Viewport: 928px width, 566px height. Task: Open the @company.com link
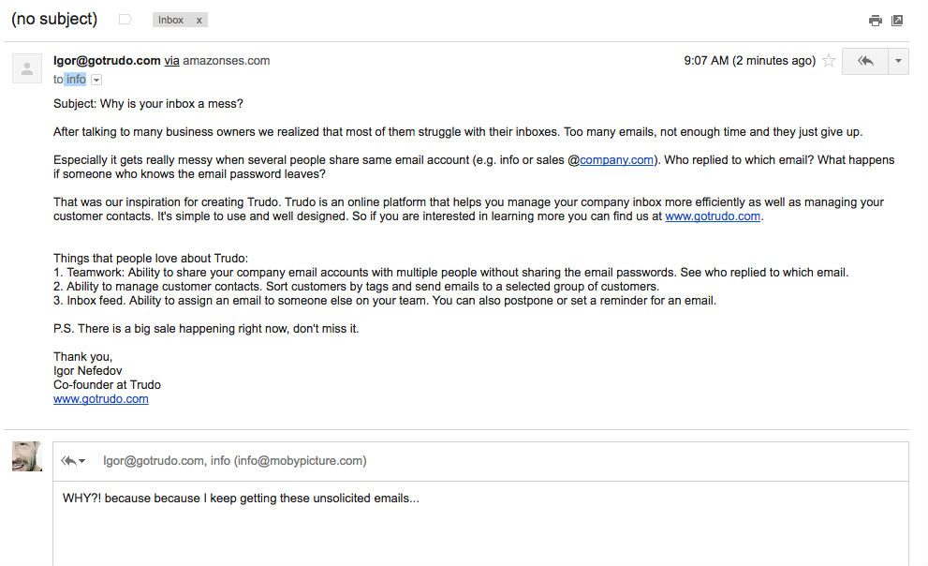(x=617, y=160)
